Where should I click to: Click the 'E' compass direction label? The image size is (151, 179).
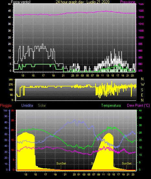[x=142, y=95]
